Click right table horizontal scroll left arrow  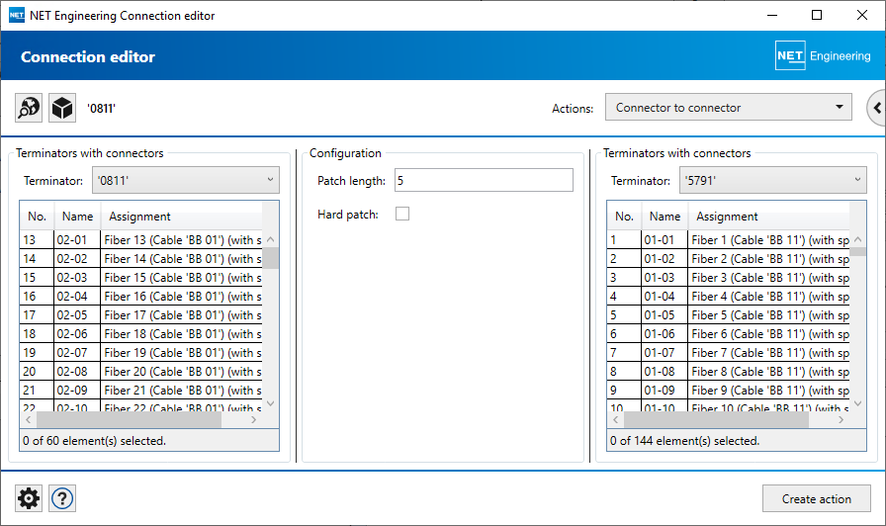(616, 420)
